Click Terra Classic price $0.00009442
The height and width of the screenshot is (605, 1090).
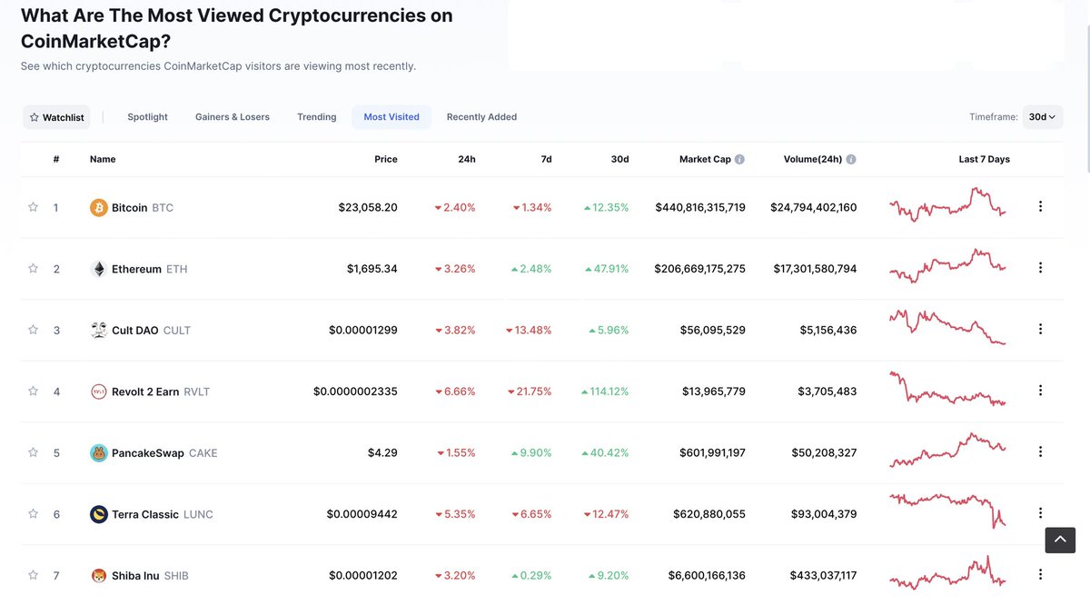(x=362, y=514)
